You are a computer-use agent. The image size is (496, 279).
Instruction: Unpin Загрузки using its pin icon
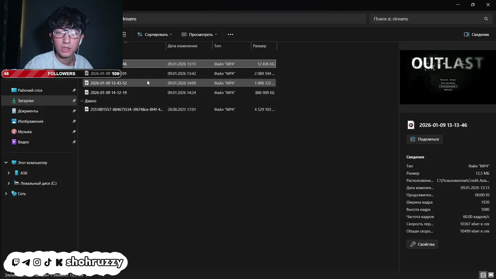click(x=74, y=101)
